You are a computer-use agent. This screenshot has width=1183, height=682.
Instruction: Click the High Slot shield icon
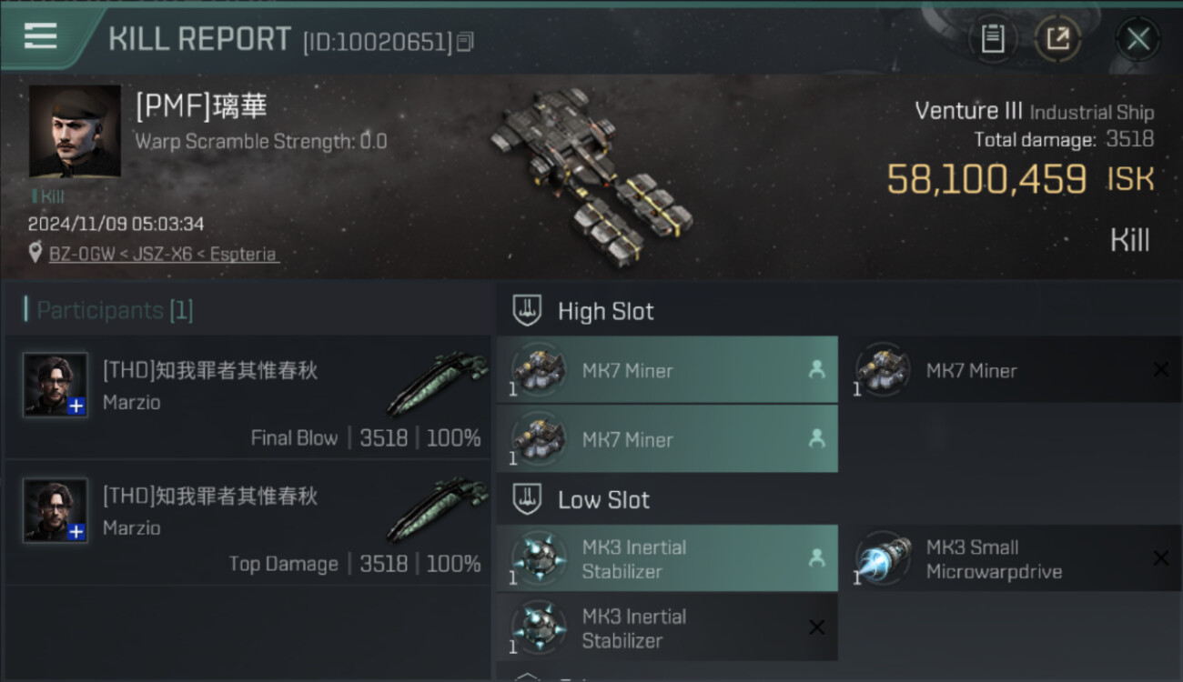coord(528,311)
